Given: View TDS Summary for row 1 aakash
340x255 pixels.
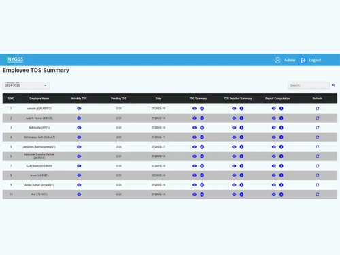Looking at the screenshot, I should tap(194, 109).
